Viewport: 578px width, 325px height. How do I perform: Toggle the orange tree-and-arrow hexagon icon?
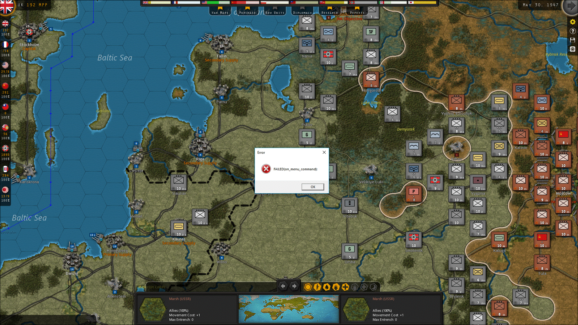tap(336, 287)
